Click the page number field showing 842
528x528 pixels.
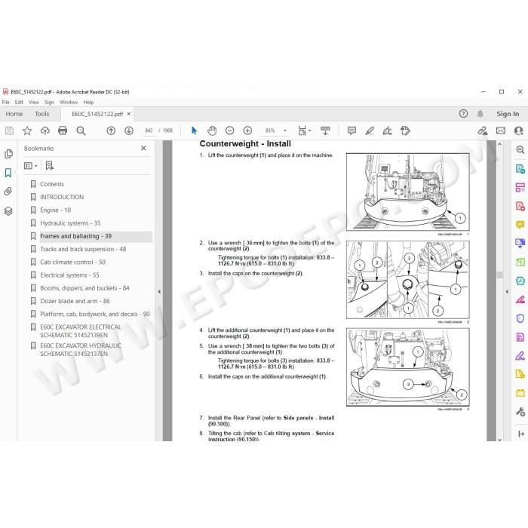pos(149,130)
